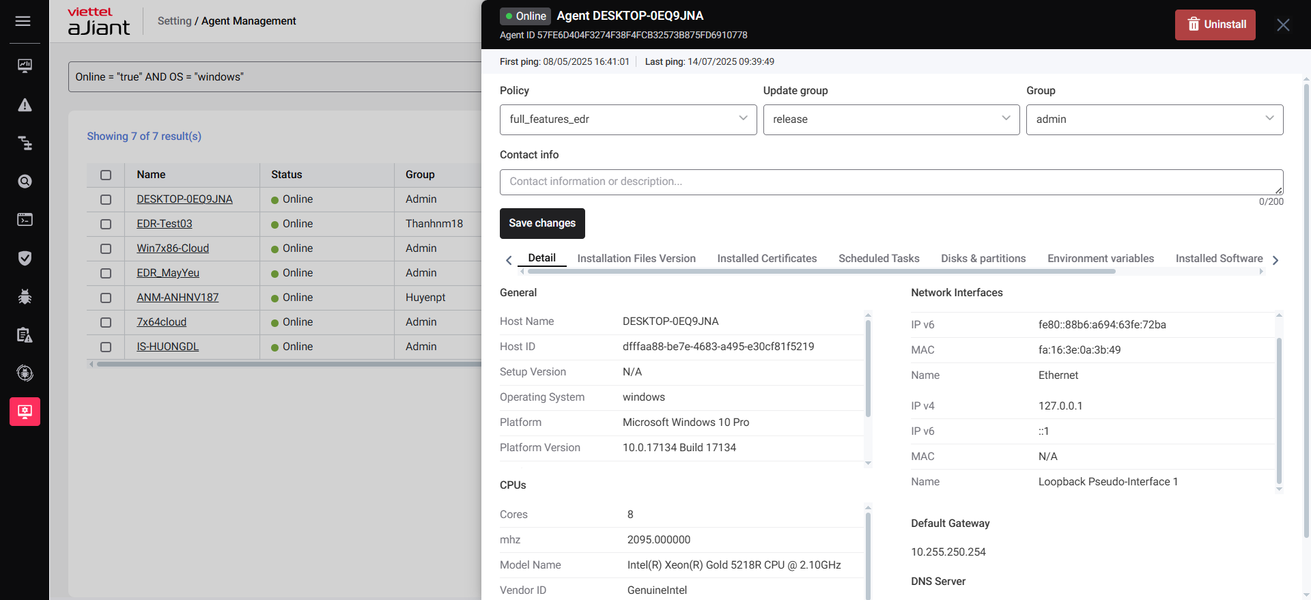This screenshot has width=1311, height=600.
Task: Check the box for the EDR-Test03 row
Action: click(106, 224)
